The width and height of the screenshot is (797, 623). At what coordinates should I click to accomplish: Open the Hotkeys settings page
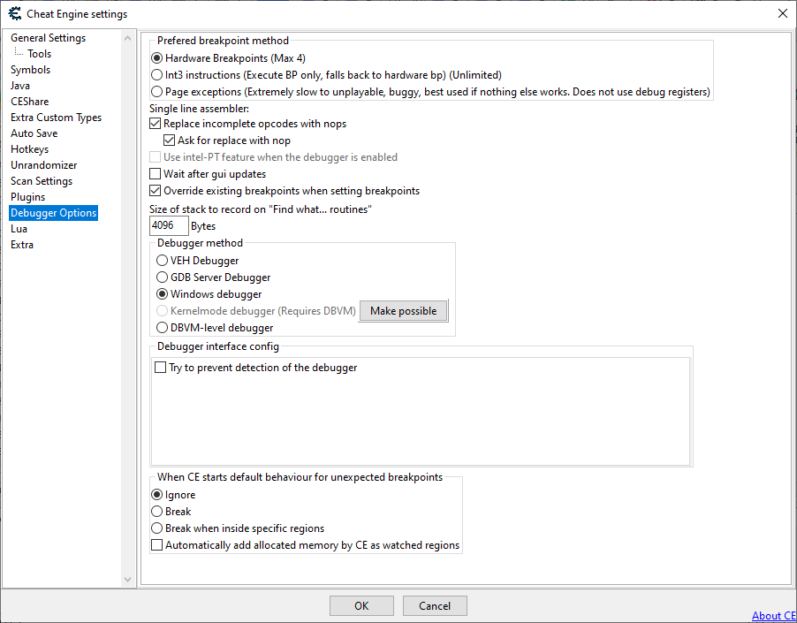pos(29,149)
